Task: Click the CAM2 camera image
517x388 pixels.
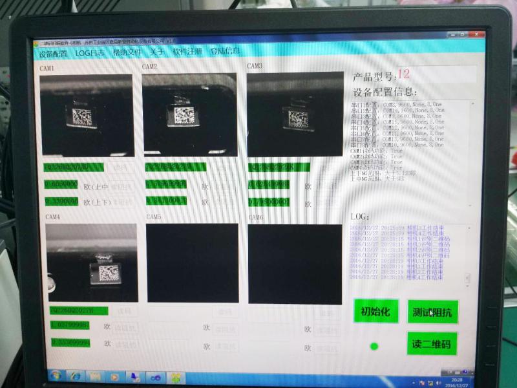Action: click(189, 114)
